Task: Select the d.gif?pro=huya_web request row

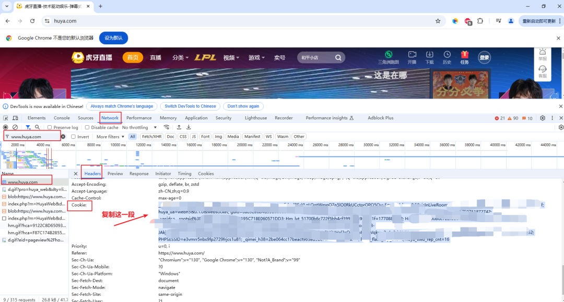Action: click(34, 189)
